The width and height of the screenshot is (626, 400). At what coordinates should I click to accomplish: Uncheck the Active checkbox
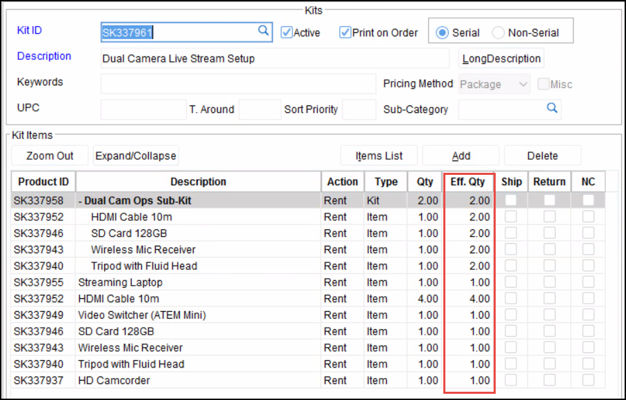[x=287, y=32]
